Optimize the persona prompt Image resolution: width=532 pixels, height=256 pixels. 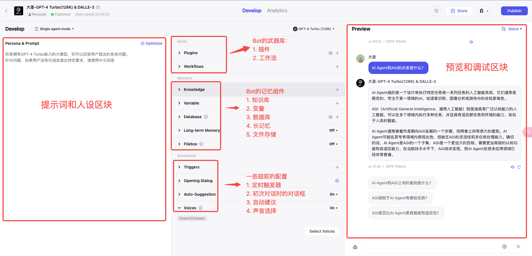152,43
